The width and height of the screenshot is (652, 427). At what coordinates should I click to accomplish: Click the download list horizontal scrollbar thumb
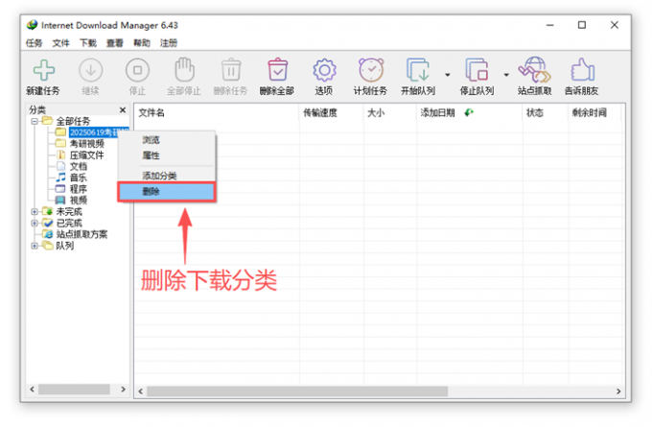pyautogui.click(x=297, y=391)
